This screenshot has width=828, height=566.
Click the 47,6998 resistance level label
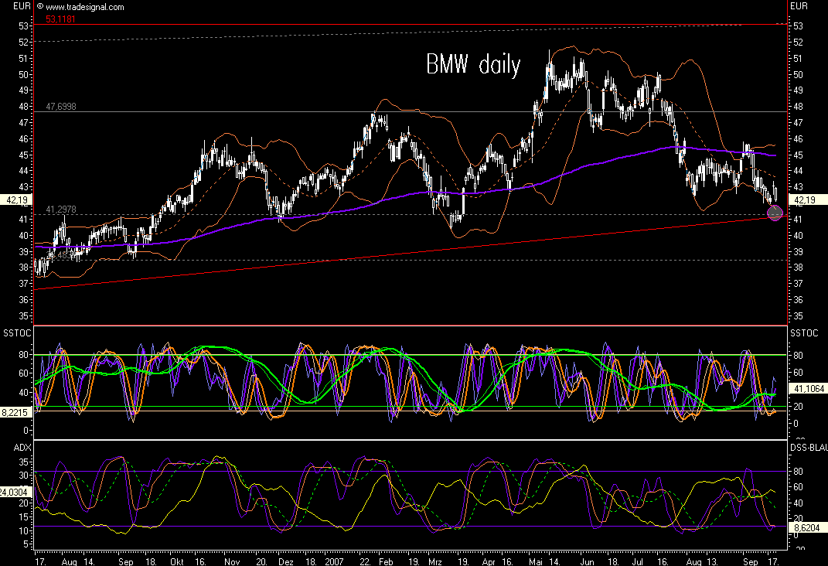pyautogui.click(x=60, y=107)
